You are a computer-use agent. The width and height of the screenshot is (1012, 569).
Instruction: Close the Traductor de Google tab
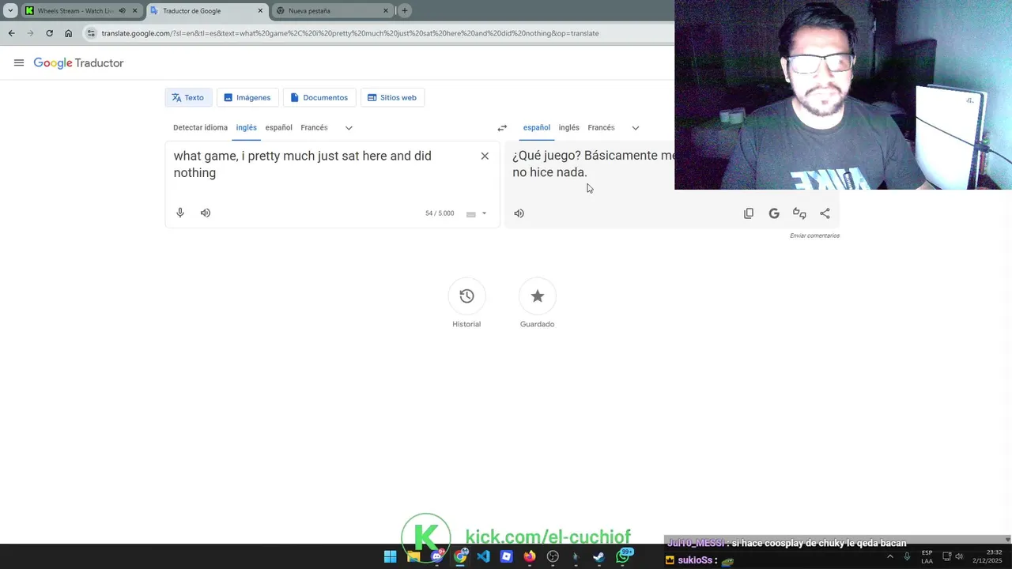tap(260, 11)
